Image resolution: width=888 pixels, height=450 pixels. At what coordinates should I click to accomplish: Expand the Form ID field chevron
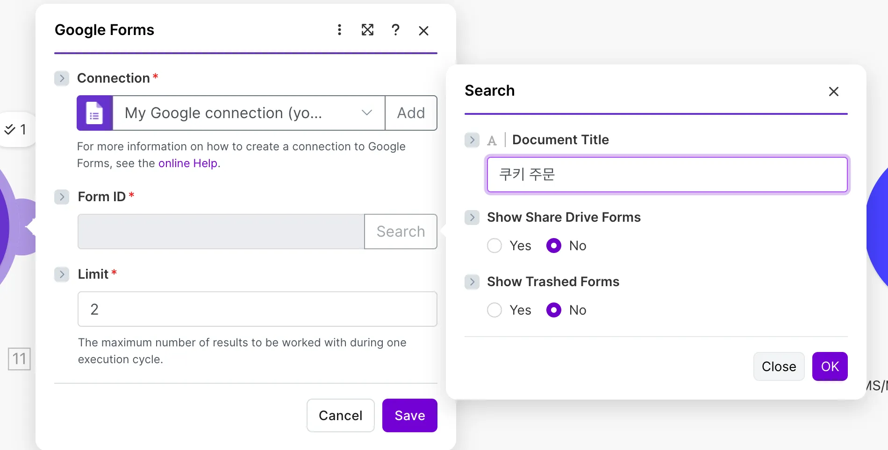pos(62,197)
